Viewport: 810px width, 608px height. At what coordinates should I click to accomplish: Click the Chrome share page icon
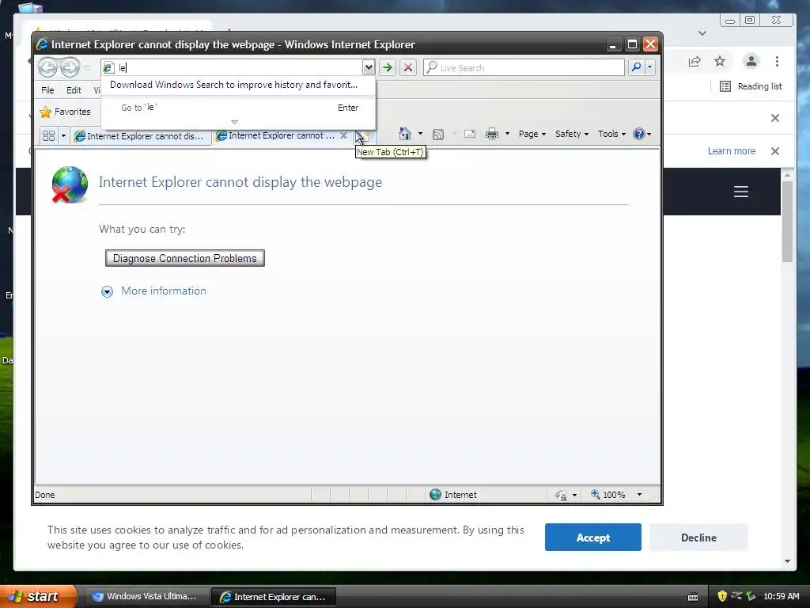coord(695,62)
